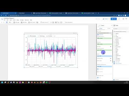Click the chart header's three-dot menu
The width and height of the screenshot is (129, 96).
coord(76,33)
